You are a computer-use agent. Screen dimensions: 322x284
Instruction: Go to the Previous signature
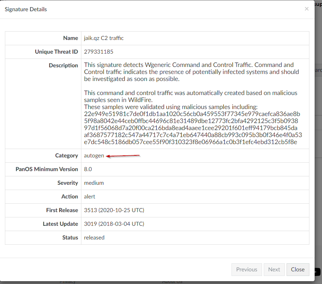[x=247, y=270]
